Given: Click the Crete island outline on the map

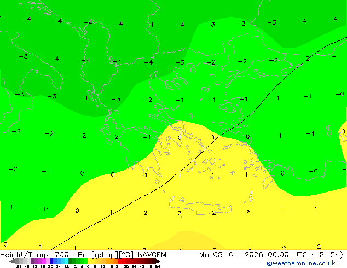Looking at the screenshot, I should [x=201, y=206].
